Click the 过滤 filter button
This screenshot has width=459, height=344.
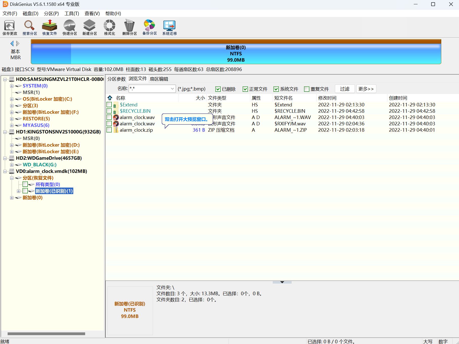(345, 89)
